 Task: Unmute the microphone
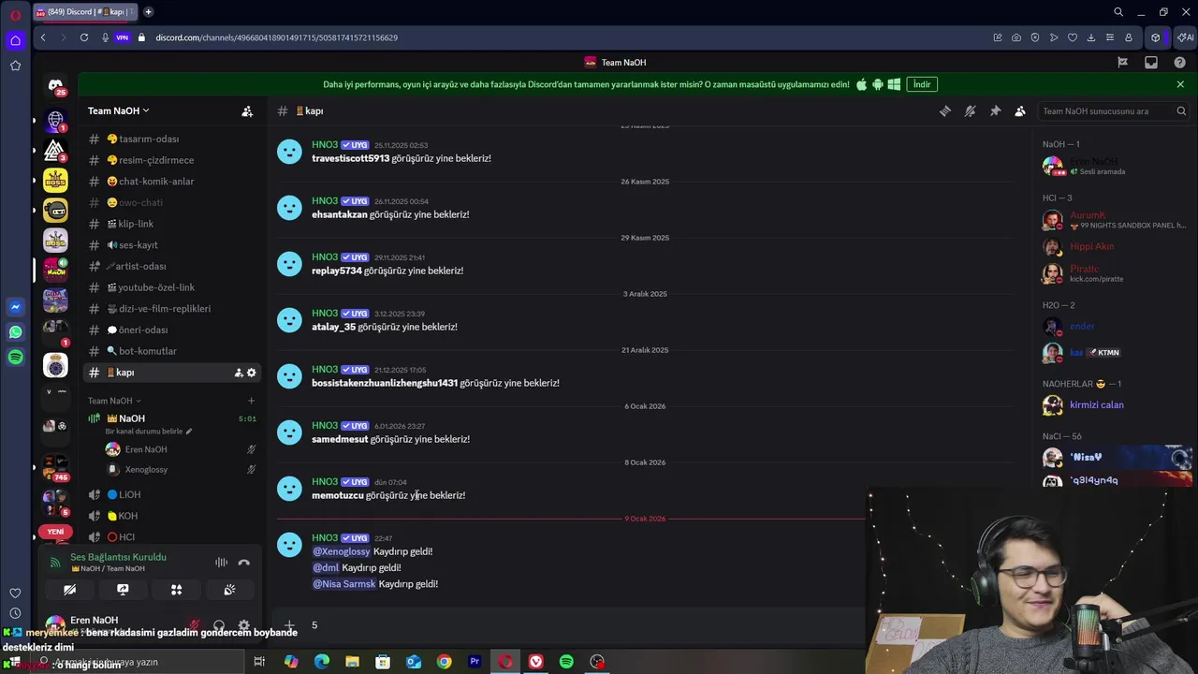click(194, 625)
